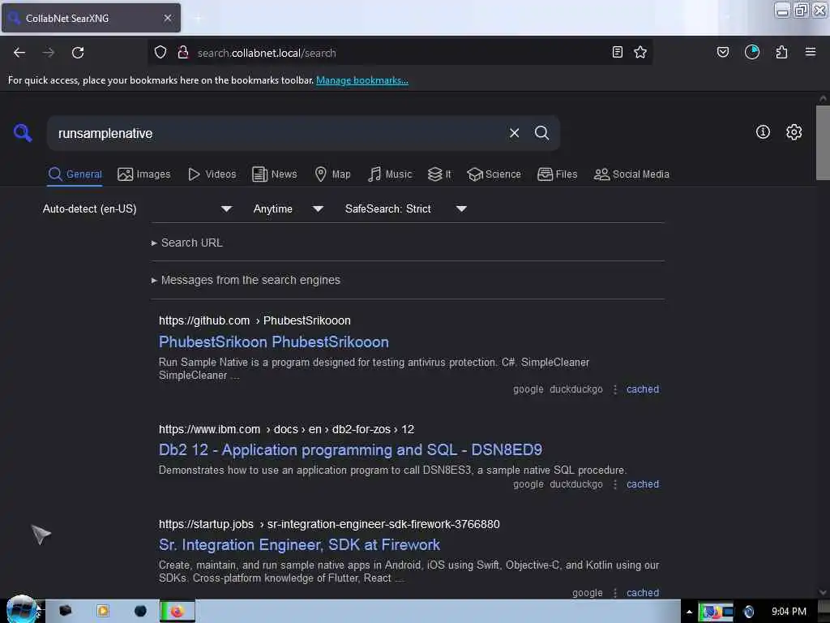Open the Firefox hamburger menu
This screenshot has height=623, width=830.
(x=811, y=52)
